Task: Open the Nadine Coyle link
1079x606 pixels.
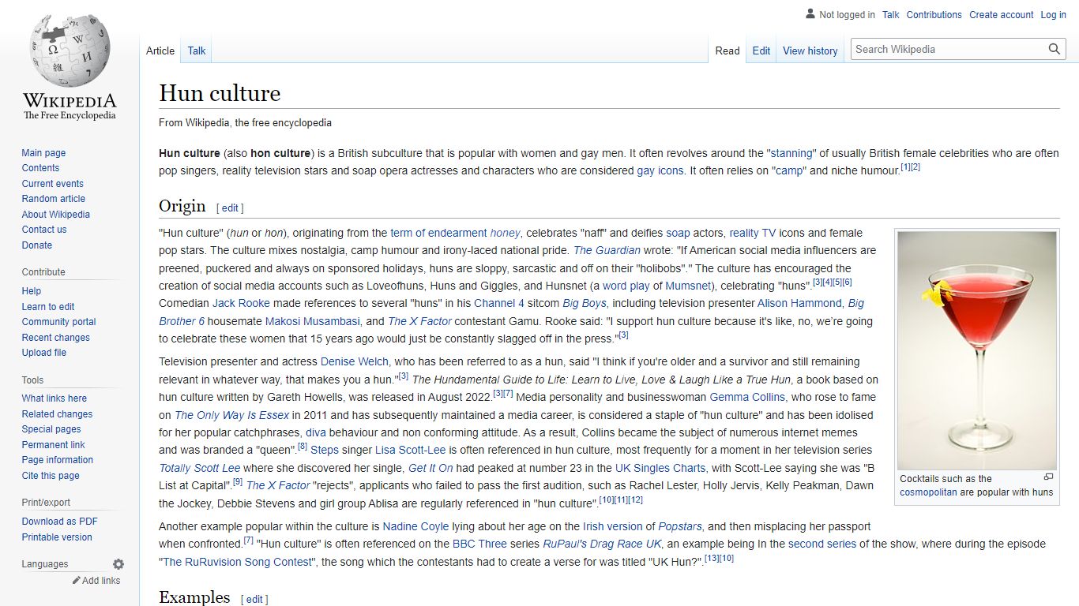Action: click(415, 526)
